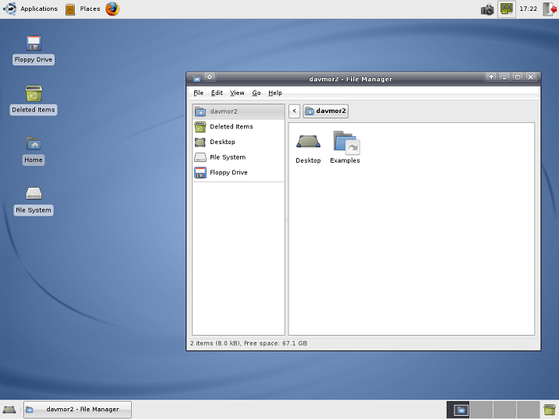Click the show desktop icon in the bottom panel
The width and height of the screenshot is (559, 419).
point(9,410)
